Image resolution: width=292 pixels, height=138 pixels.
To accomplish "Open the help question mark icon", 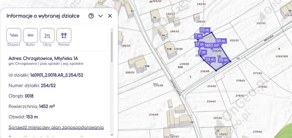I will [91, 16].
